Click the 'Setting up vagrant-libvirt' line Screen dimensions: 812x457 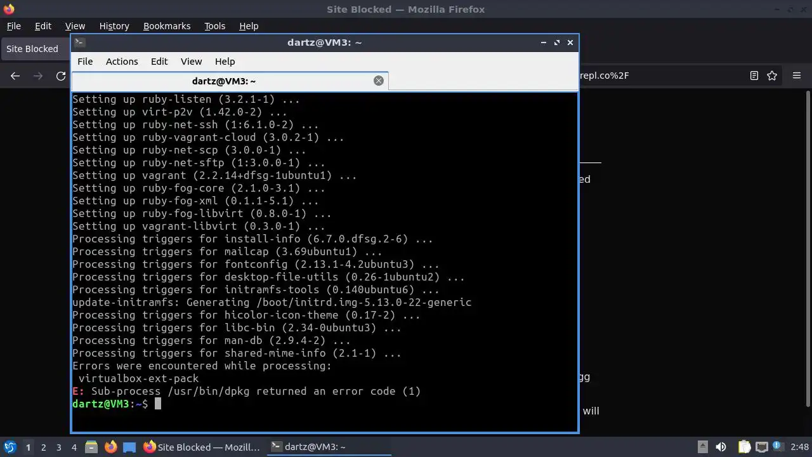point(199,226)
